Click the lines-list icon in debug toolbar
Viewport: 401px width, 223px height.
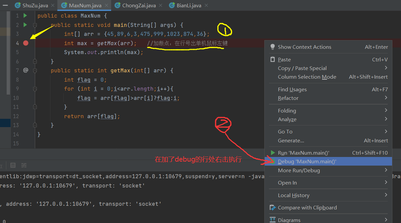click(24, 165)
